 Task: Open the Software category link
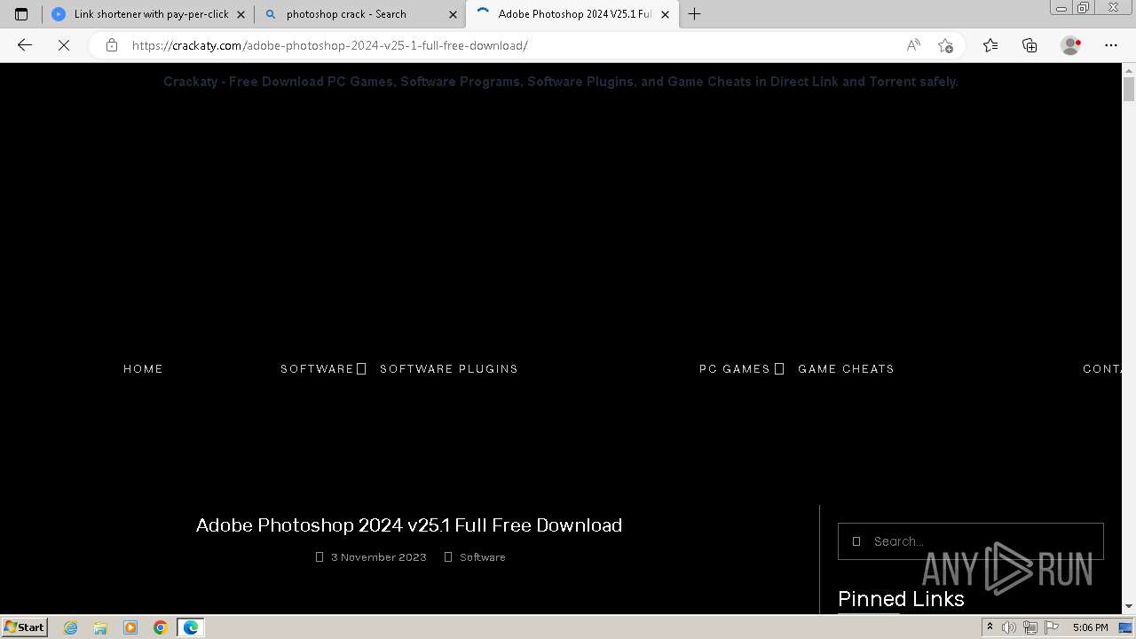pyautogui.click(x=483, y=557)
